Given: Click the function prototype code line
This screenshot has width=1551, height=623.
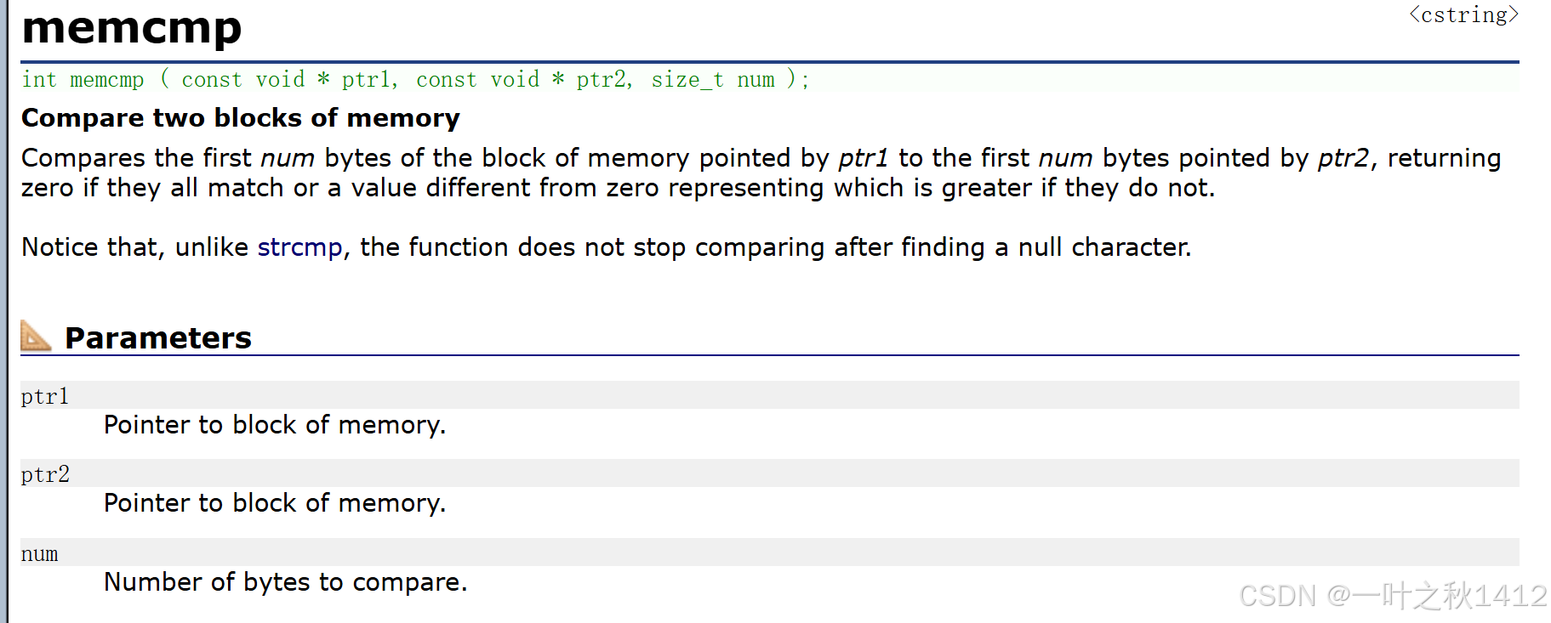Looking at the screenshot, I should point(415,79).
